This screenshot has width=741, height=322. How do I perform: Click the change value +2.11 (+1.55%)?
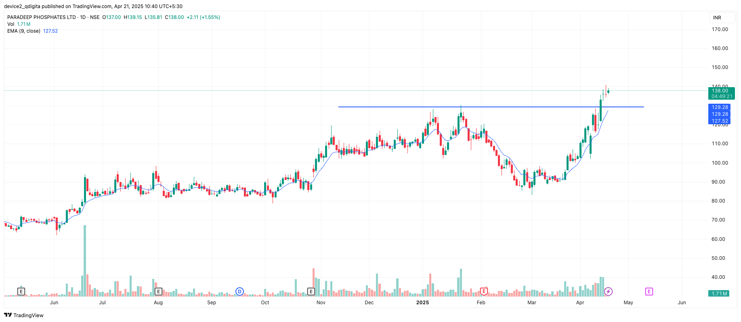click(203, 17)
